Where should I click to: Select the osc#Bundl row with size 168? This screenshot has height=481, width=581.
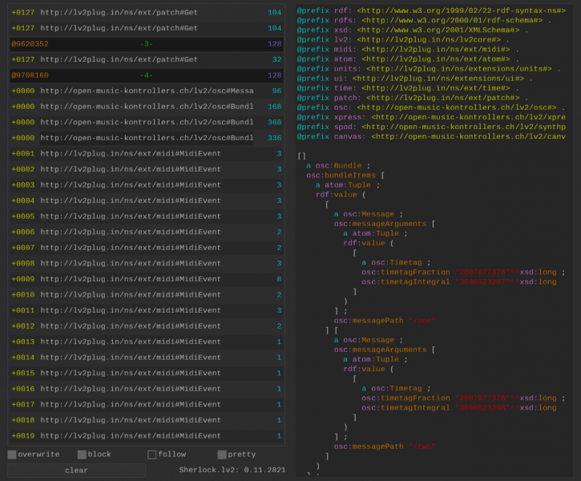click(x=146, y=107)
